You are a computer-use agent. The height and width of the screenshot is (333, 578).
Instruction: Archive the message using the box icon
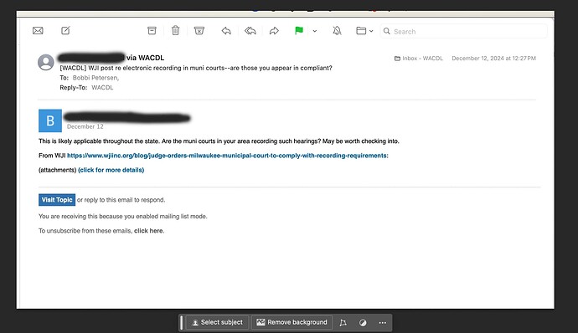[152, 31]
